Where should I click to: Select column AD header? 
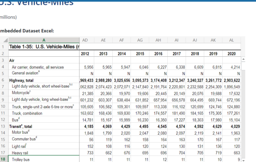click(x=85, y=40)
